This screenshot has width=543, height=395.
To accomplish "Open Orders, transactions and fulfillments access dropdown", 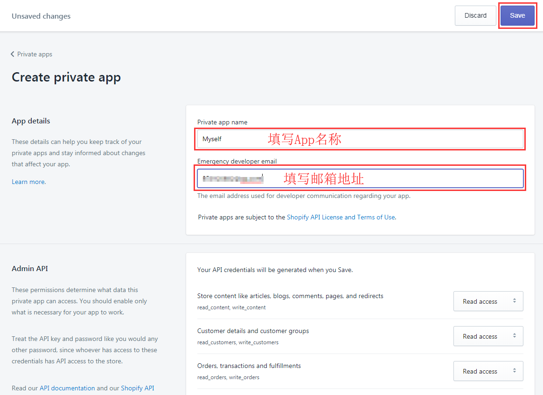I will (x=488, y=371).
